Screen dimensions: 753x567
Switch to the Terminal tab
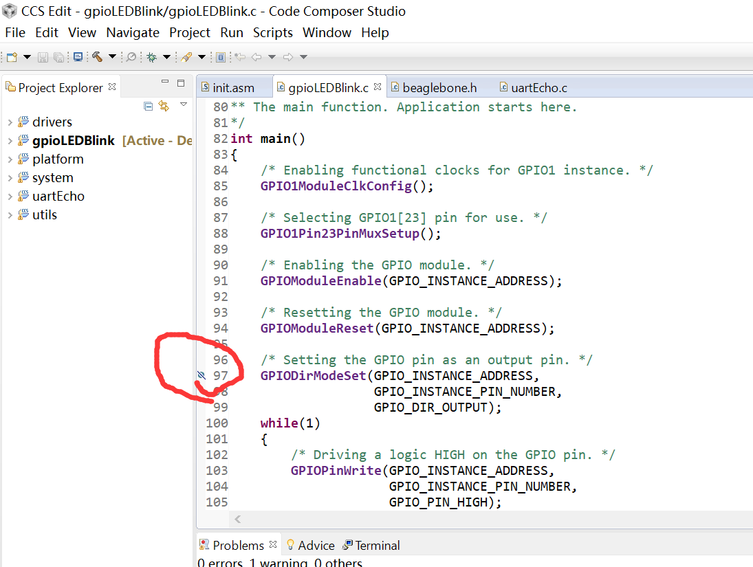click(x=371, y=546)
